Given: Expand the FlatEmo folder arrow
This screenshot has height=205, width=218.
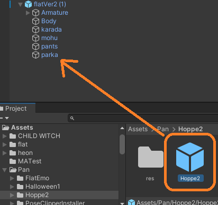Looking at the screenshot, I should tap(12, 178).
